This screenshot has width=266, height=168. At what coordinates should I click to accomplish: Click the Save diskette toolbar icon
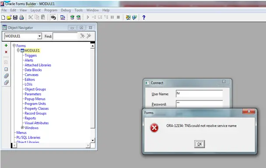click(15, 17)
